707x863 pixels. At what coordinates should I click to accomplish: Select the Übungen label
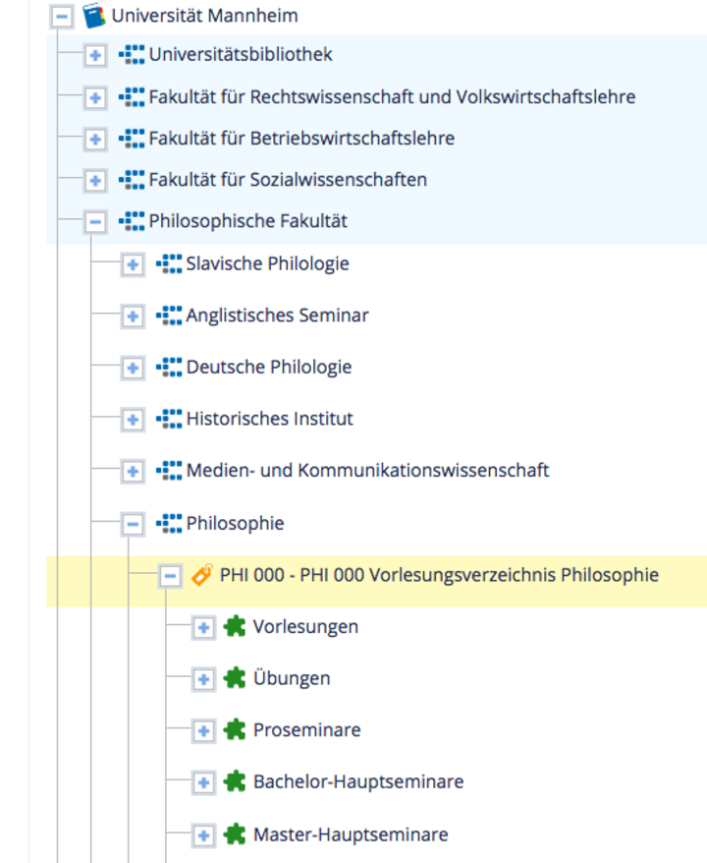click(292, 678)
